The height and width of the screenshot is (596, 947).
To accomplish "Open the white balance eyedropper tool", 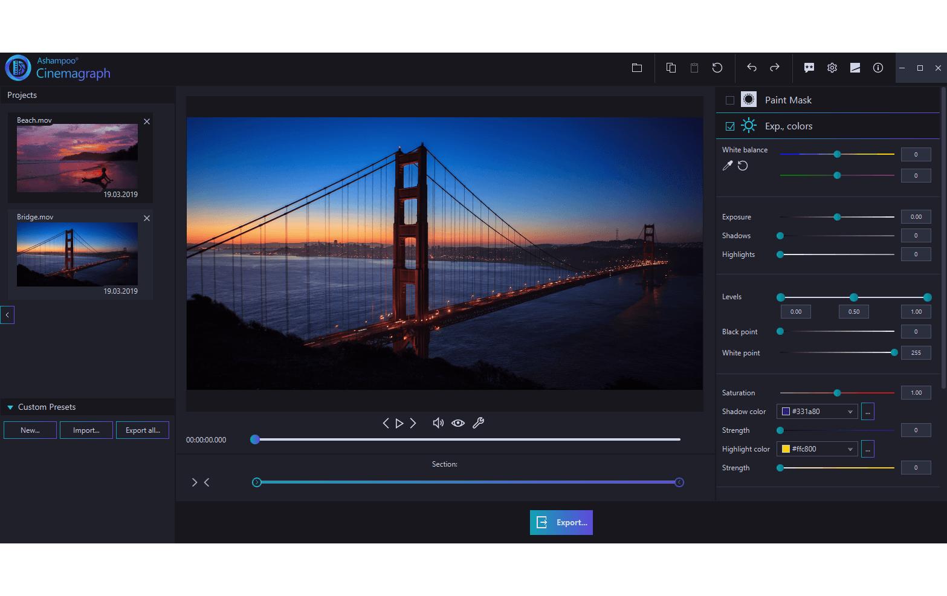I will click(x=727, y=165).
